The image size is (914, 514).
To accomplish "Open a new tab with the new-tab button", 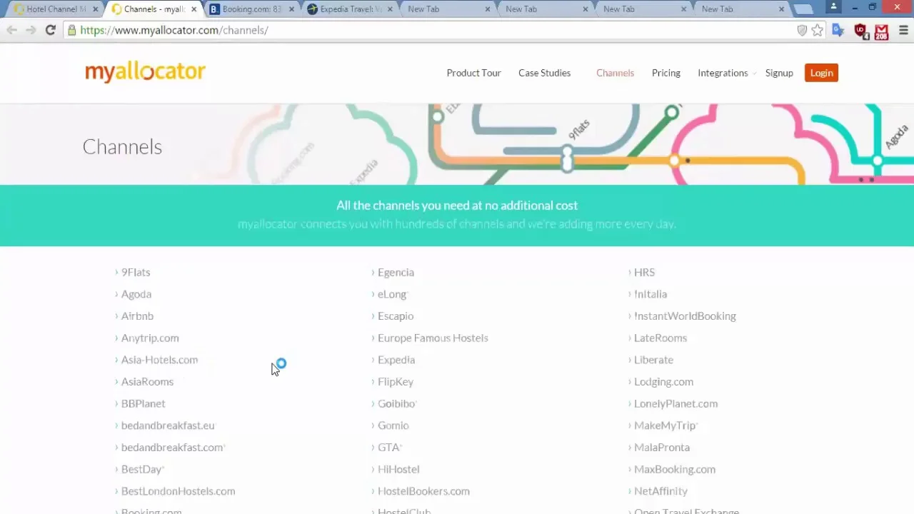I will (803, 9).
